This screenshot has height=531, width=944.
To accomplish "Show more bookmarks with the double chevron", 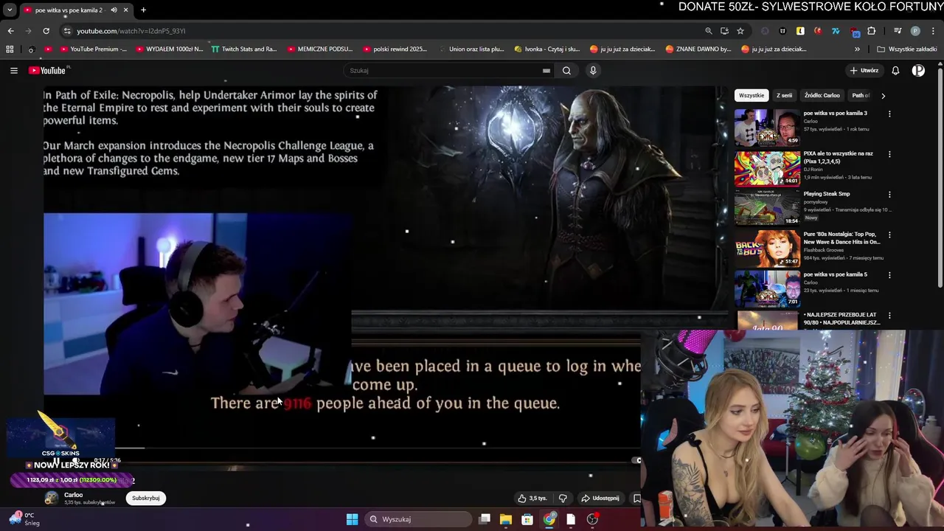I will click(857, 49).
